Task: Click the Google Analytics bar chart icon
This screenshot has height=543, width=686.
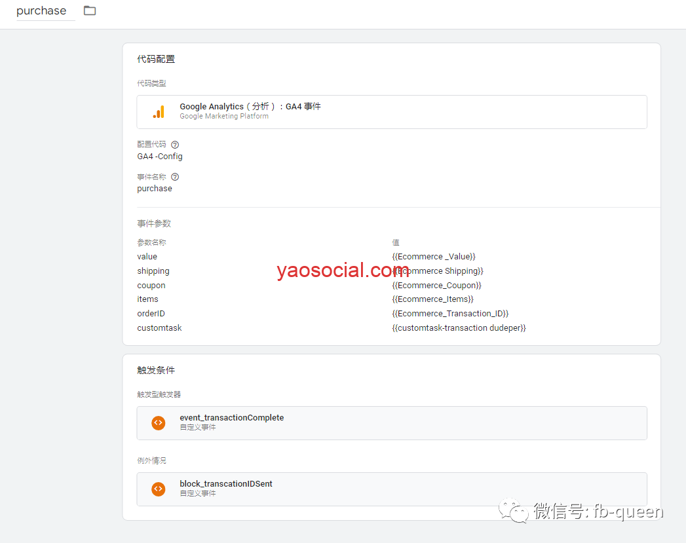Action: pos(159,112)
